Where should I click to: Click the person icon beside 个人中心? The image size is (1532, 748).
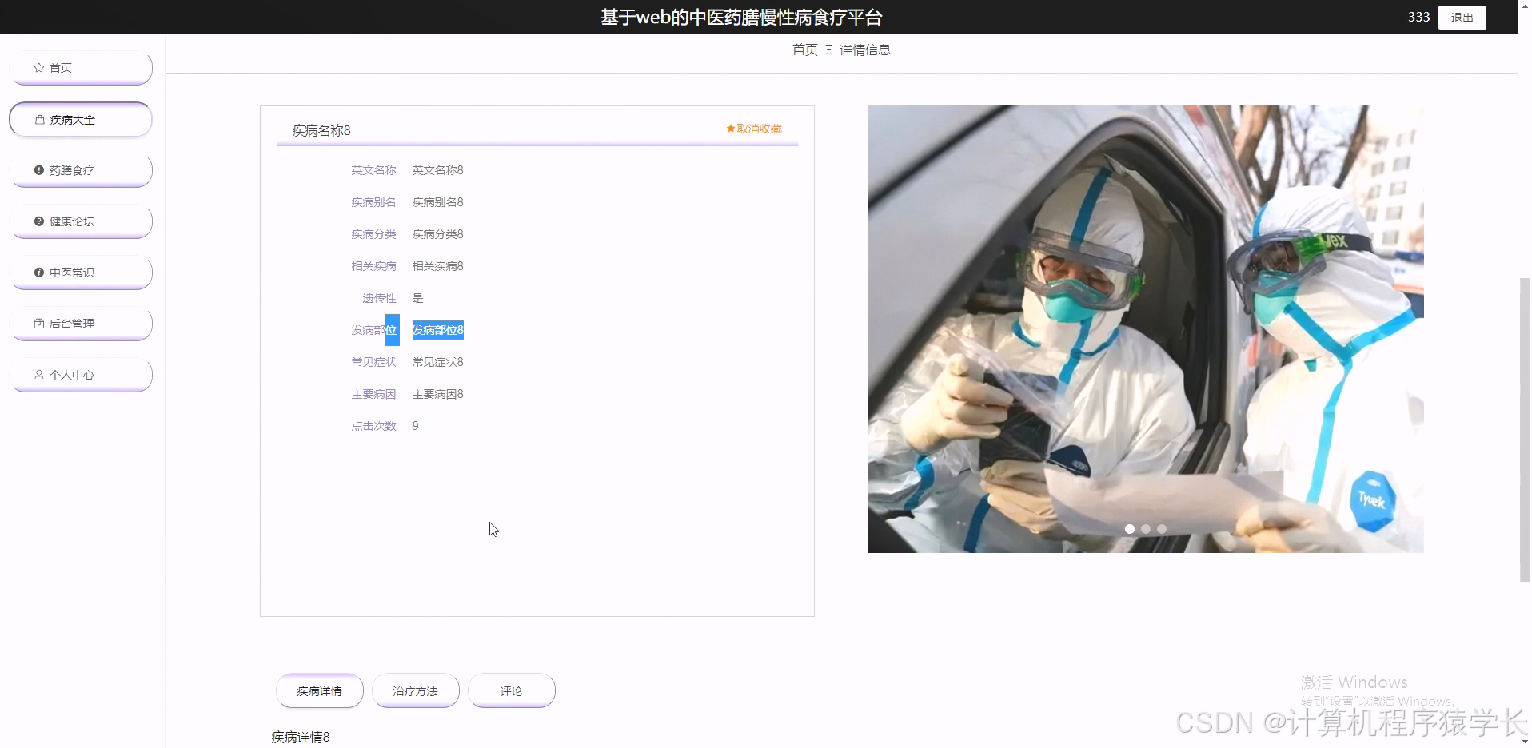coord(38,375)
